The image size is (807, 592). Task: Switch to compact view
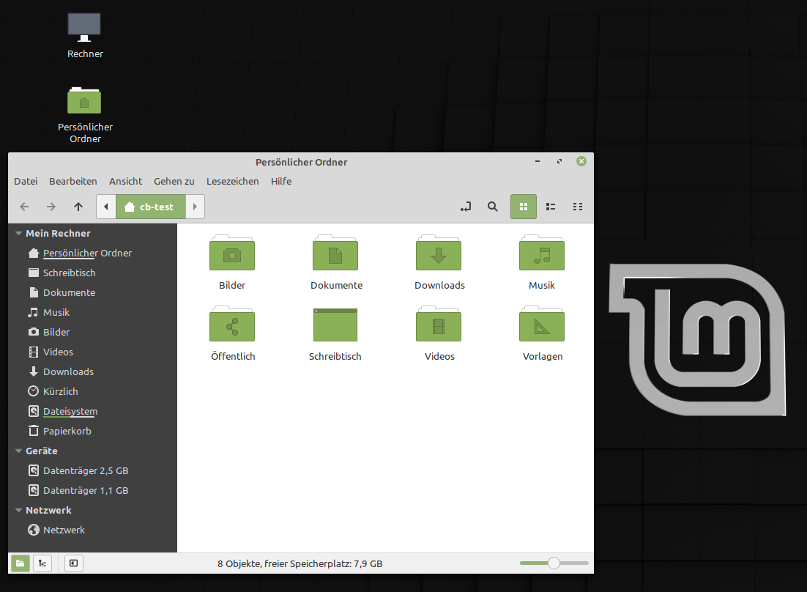pyautogui.click(x=578, y=207)
